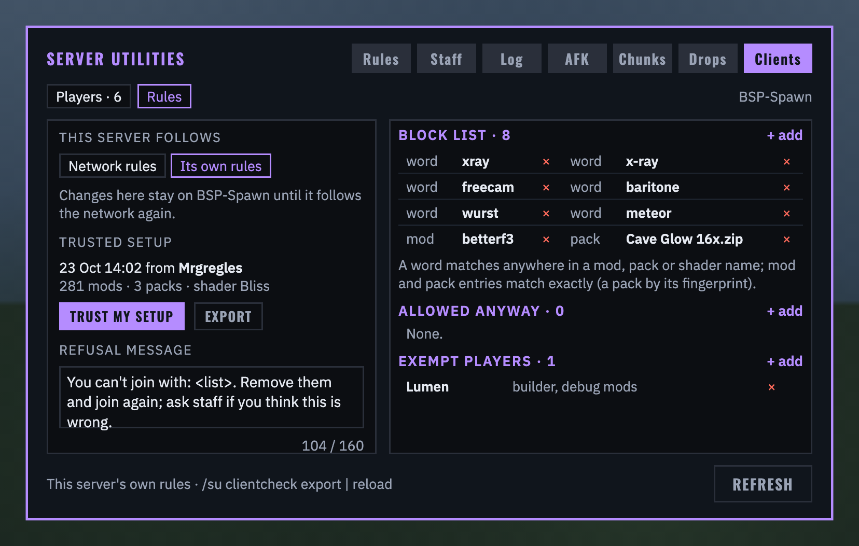Remove Lumen from exempt players
Screen dimensions: 859x546
pos(771,387)
